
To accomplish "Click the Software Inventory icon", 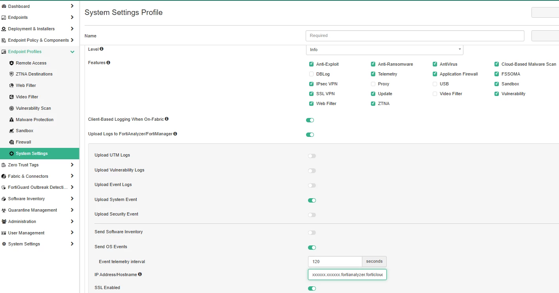I will click(4, 199).
